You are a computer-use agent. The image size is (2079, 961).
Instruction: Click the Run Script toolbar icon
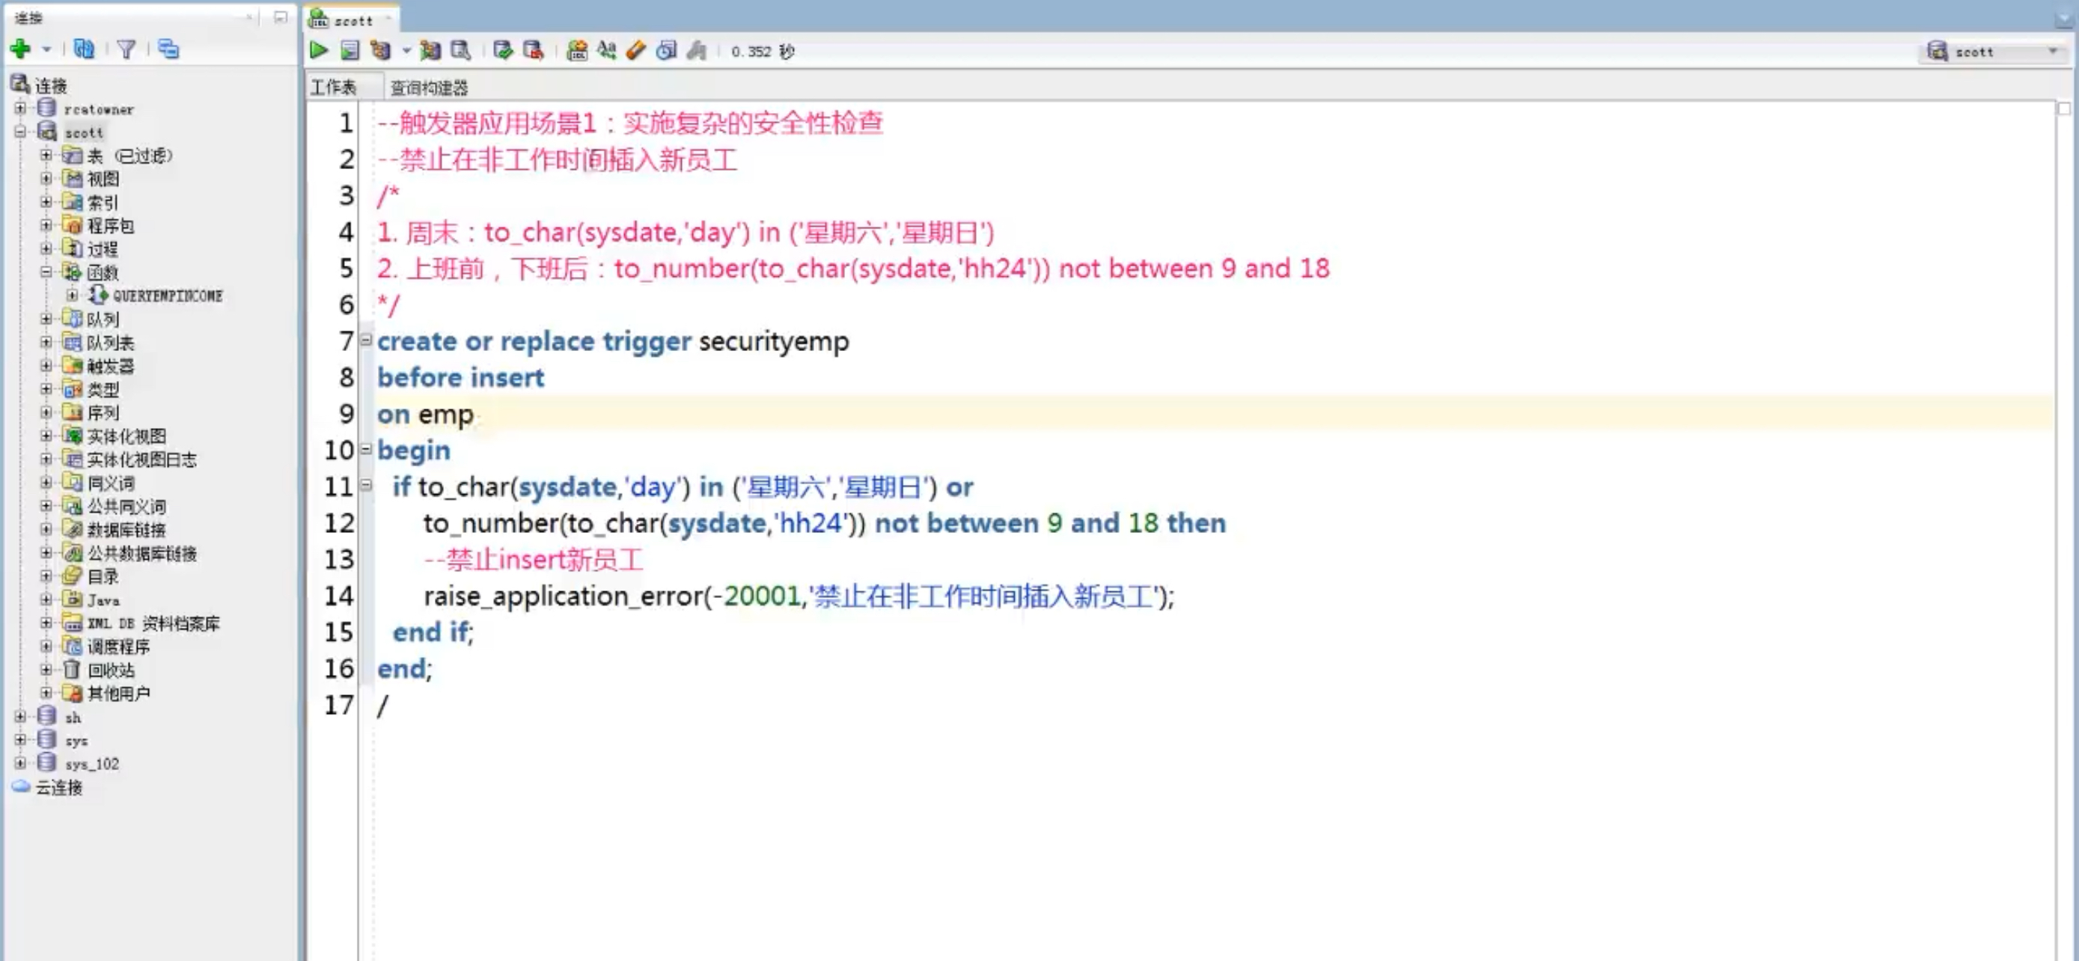click(x=349, y=51)
